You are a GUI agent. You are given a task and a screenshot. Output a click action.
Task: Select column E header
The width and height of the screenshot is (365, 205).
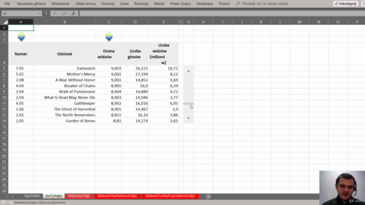[164, 22]
